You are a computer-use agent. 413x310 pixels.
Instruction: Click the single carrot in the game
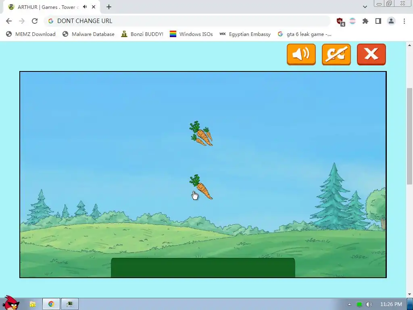[x=201, y=187]
